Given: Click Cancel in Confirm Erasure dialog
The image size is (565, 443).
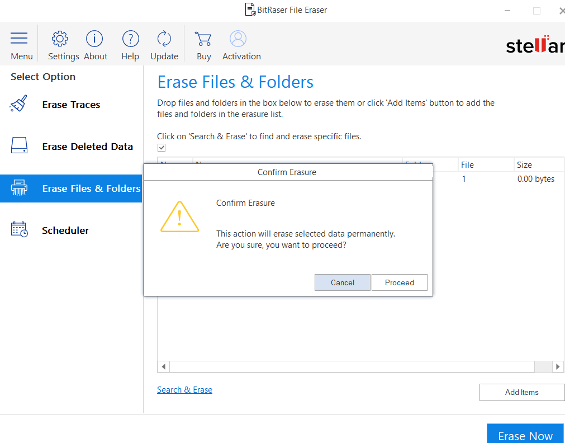Looking at the screenshot, I should click(x=343, y=282).
